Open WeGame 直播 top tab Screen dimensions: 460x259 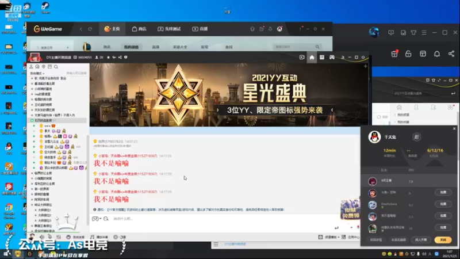coord(200,29)
